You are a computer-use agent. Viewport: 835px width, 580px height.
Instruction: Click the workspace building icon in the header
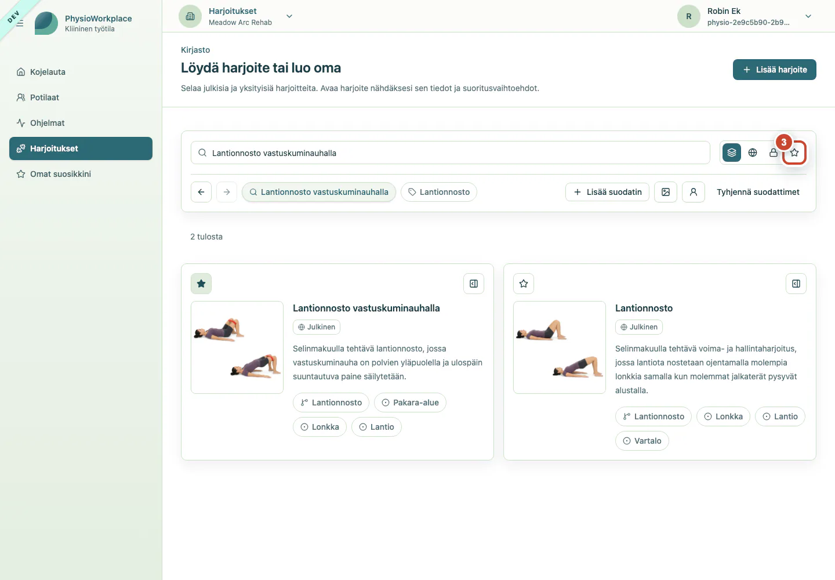[x=190, y=16]
